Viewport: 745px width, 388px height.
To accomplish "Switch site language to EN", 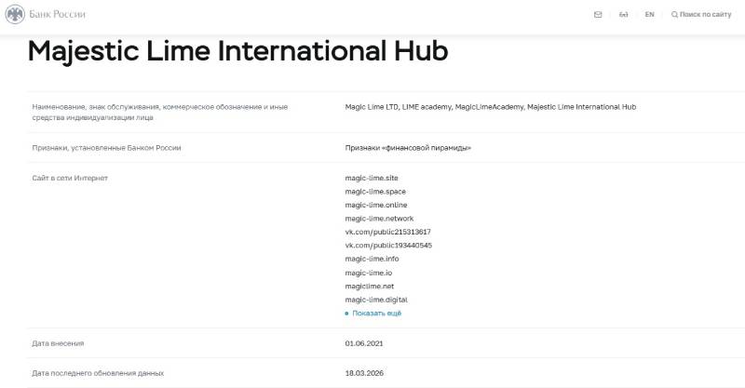I will pyautogui.click(x=649, y=15).
